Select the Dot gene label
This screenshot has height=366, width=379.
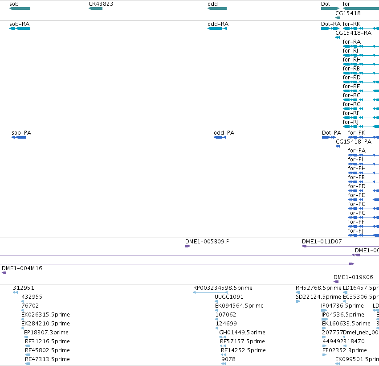point(326,4)
